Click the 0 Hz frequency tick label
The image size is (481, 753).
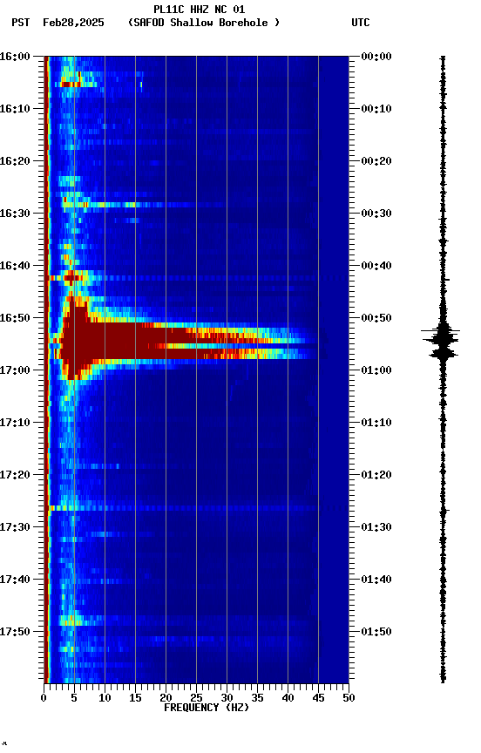click(44, 698)
